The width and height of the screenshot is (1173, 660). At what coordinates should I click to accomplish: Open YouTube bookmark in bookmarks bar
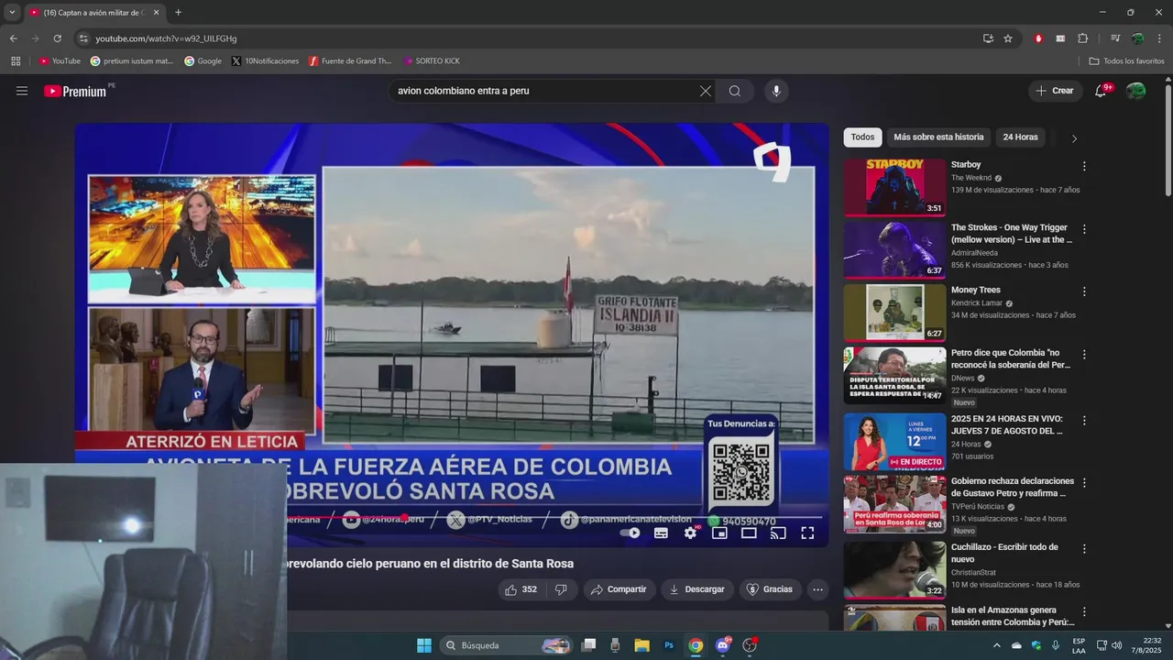tap(60, 61)
